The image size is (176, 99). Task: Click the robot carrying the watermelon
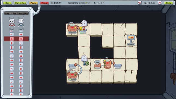pos(85,60)
